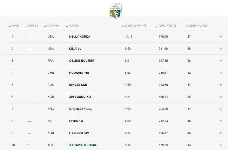Click star for Atthaya Thitikul
Screen dimensions: 228x150
(x=221, y=145)
